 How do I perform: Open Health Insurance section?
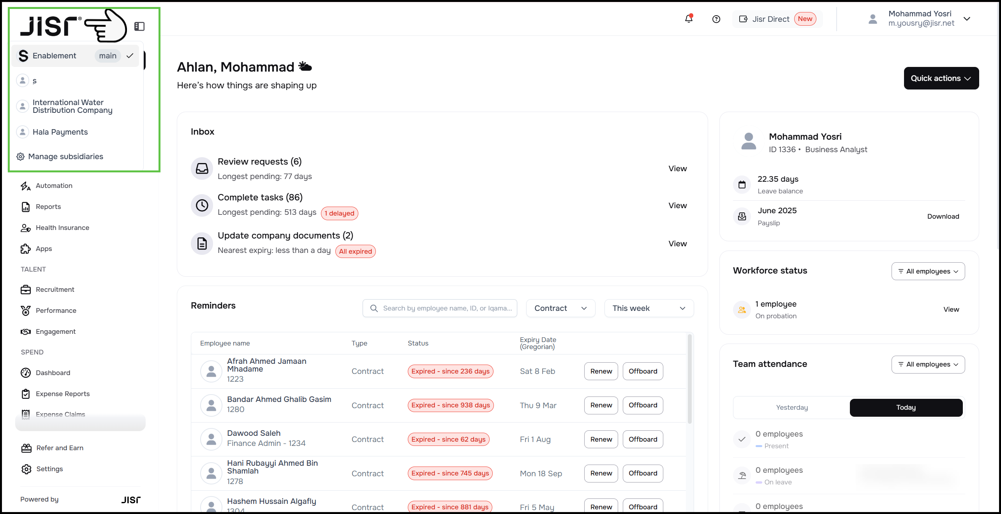coord(62,228)
